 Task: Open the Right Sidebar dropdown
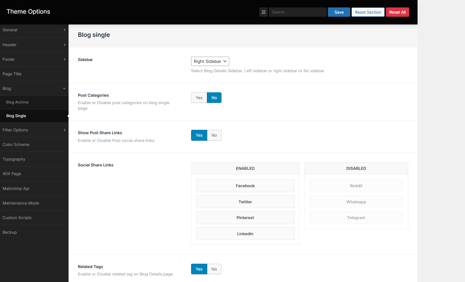[210, 61]
